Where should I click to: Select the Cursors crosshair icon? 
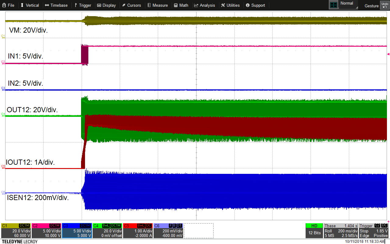124,5
